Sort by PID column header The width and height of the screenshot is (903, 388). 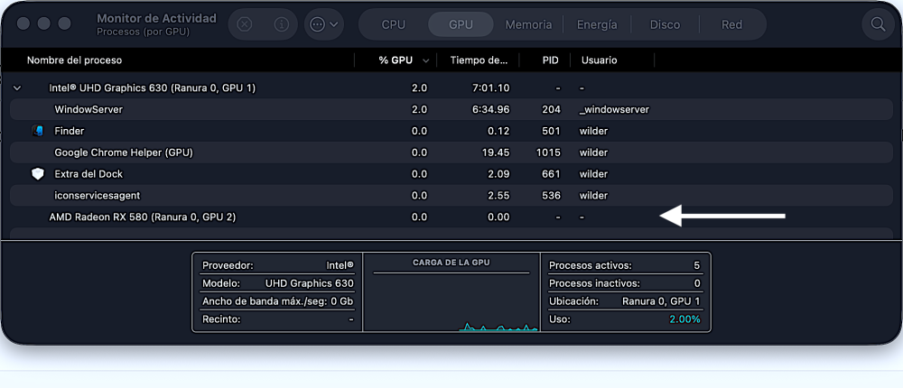point(550,60)
